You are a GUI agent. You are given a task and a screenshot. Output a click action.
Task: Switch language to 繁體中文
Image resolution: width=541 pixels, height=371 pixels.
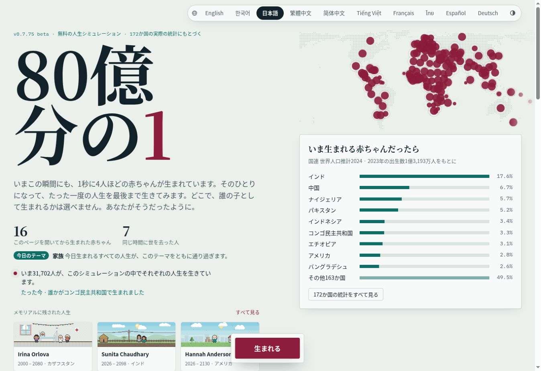[x=301, y=13]
